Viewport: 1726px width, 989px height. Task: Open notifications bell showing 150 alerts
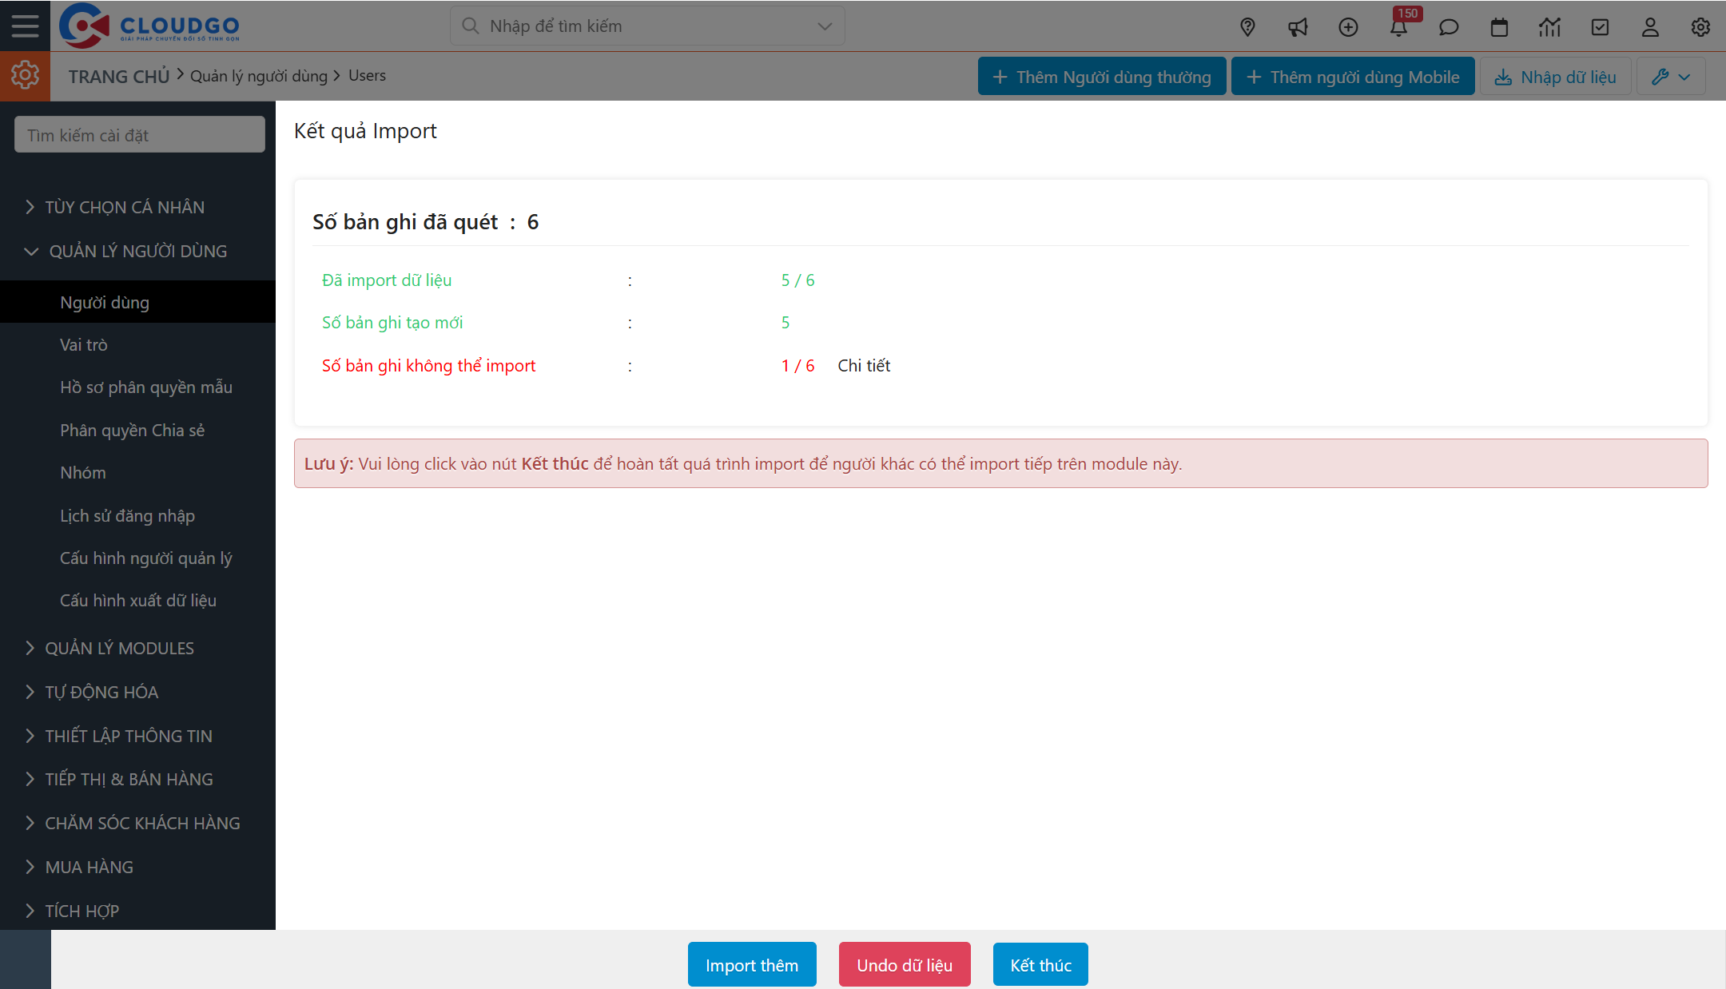(x=1399, y=26)
